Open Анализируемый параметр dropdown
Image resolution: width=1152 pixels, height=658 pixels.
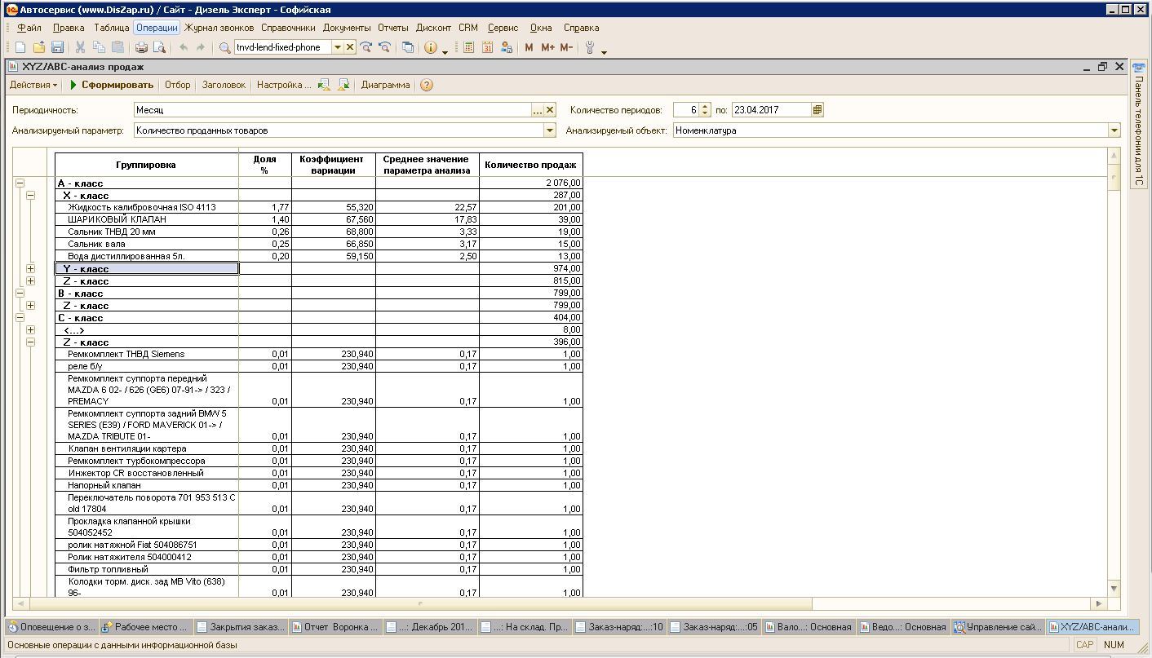(549, 130)
